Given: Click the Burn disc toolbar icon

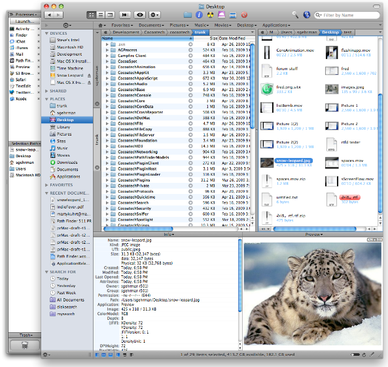Looking at the screenshot, I should coord(210,15).
